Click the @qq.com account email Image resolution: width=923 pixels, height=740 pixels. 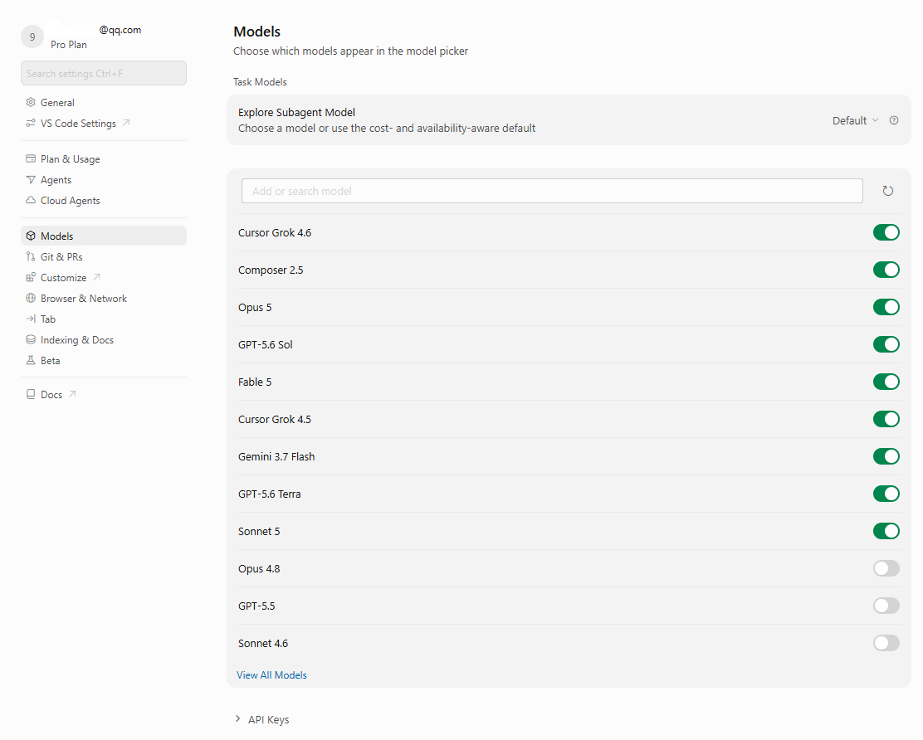click(x=120, y=29)
